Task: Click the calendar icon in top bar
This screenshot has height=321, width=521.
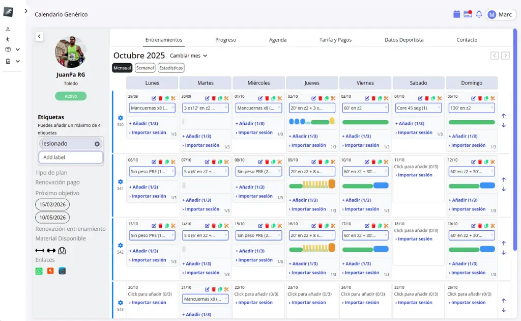Action: (456, 14)
